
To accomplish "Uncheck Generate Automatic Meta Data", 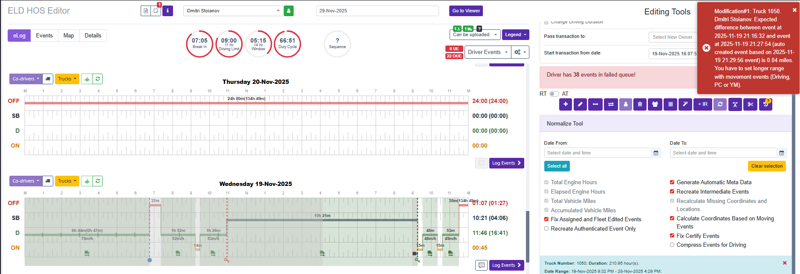I will click(x=672, y=182).
